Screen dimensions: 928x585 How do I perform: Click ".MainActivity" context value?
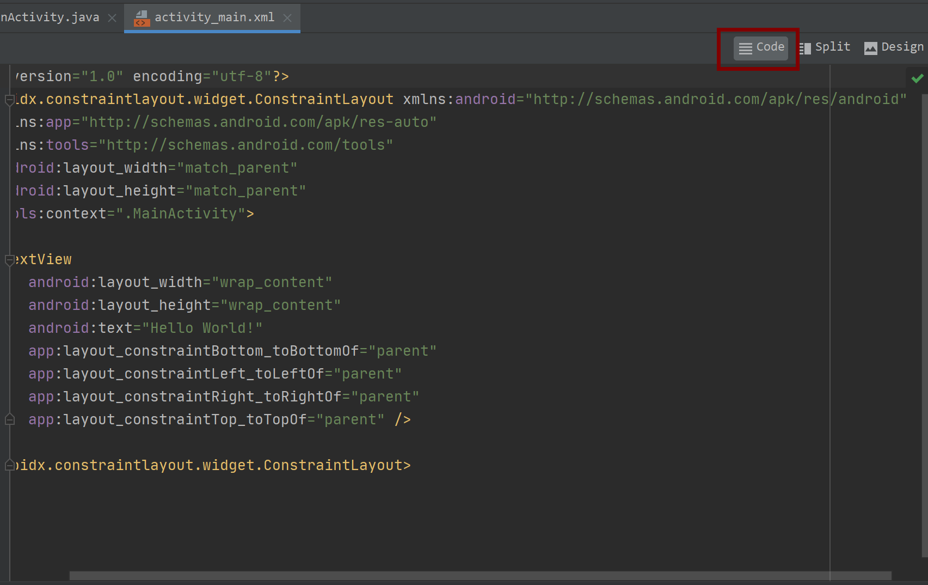(181, 214)
